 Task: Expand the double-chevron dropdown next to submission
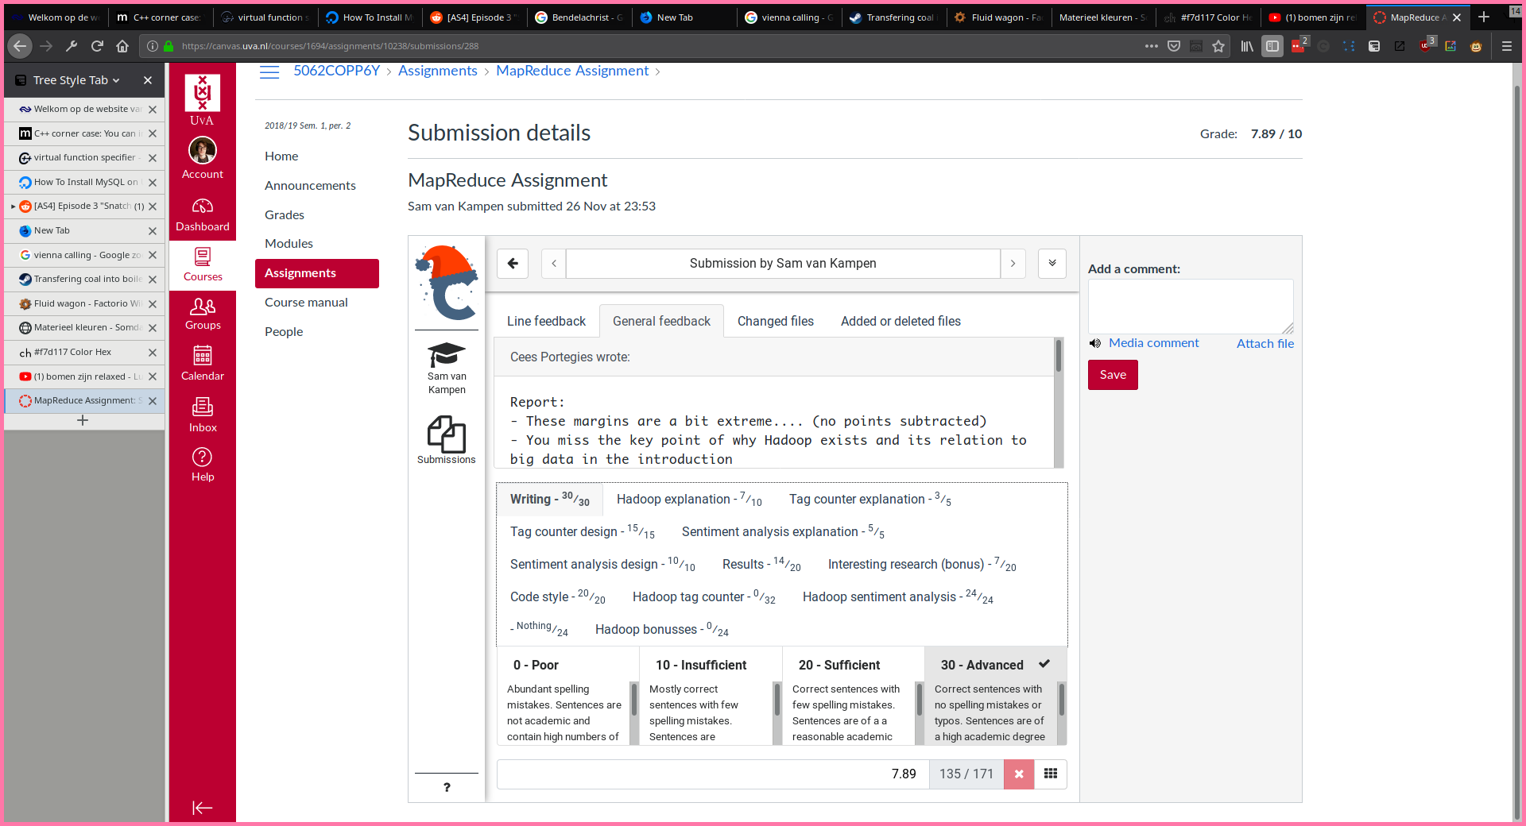(1052, 264)
